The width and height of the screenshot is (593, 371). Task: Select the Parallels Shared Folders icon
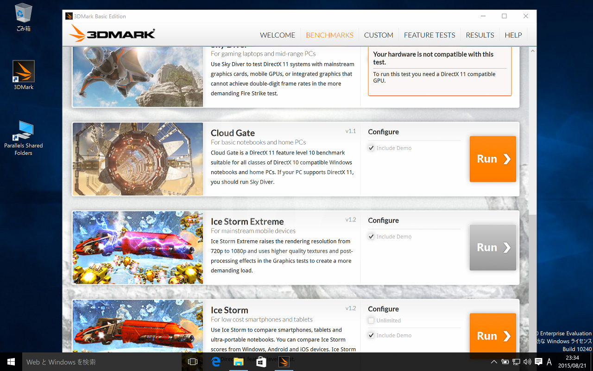pyautogui.click(x=24, y=138)
